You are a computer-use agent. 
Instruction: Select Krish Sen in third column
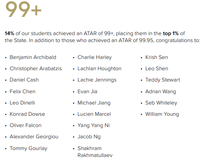pyautogui.click(x=157, y=57)
